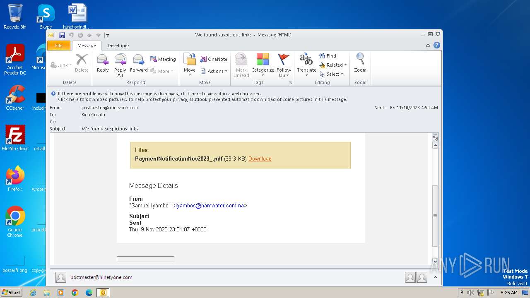Open the File tab
The height and width of the screenshot is (298, 530).
coord(59,46)
